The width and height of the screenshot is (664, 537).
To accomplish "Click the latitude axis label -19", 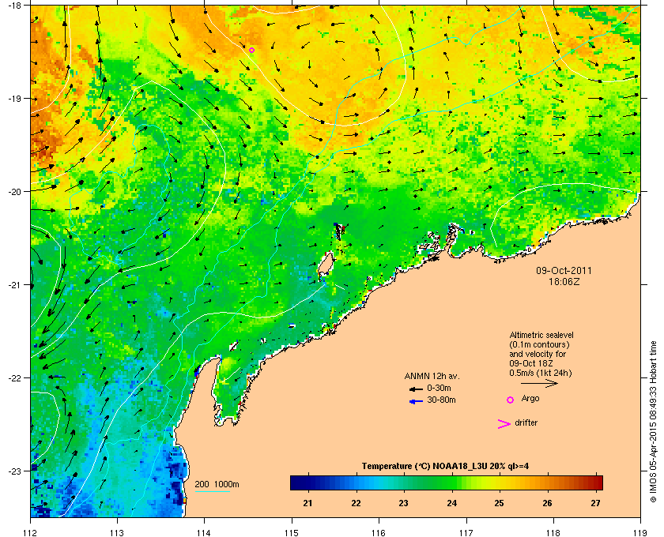I will (x=13, y=98).
